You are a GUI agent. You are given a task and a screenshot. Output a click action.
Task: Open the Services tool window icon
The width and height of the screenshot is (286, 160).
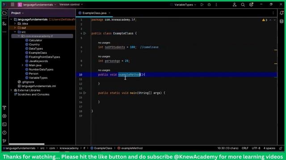coord(4,116)
